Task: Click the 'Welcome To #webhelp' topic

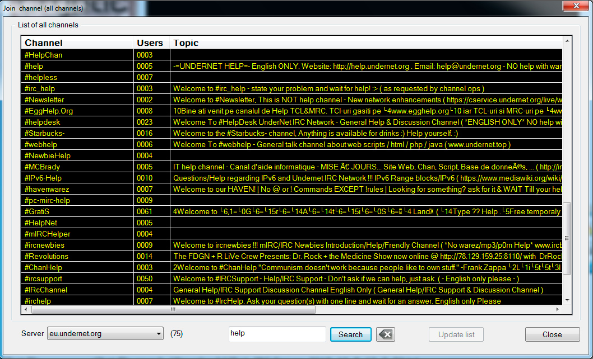Action: coord(342,145)
